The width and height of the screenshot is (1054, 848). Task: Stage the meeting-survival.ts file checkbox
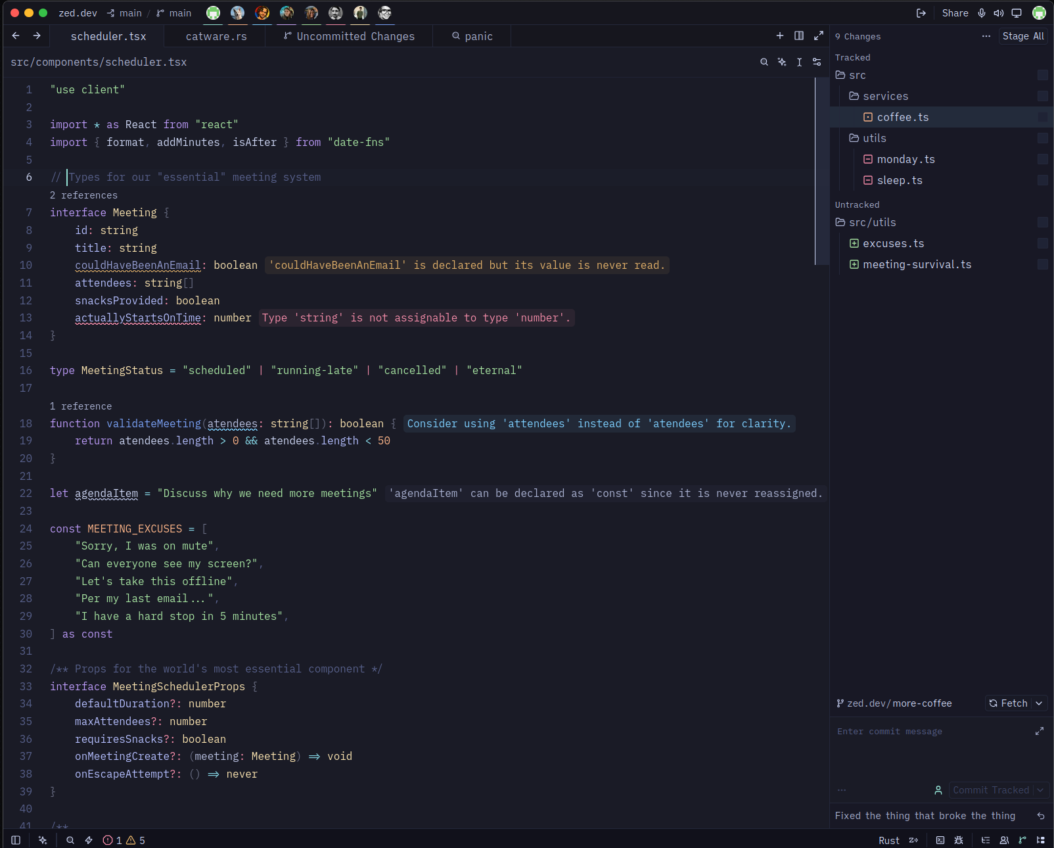click(x=1042, y=264)
